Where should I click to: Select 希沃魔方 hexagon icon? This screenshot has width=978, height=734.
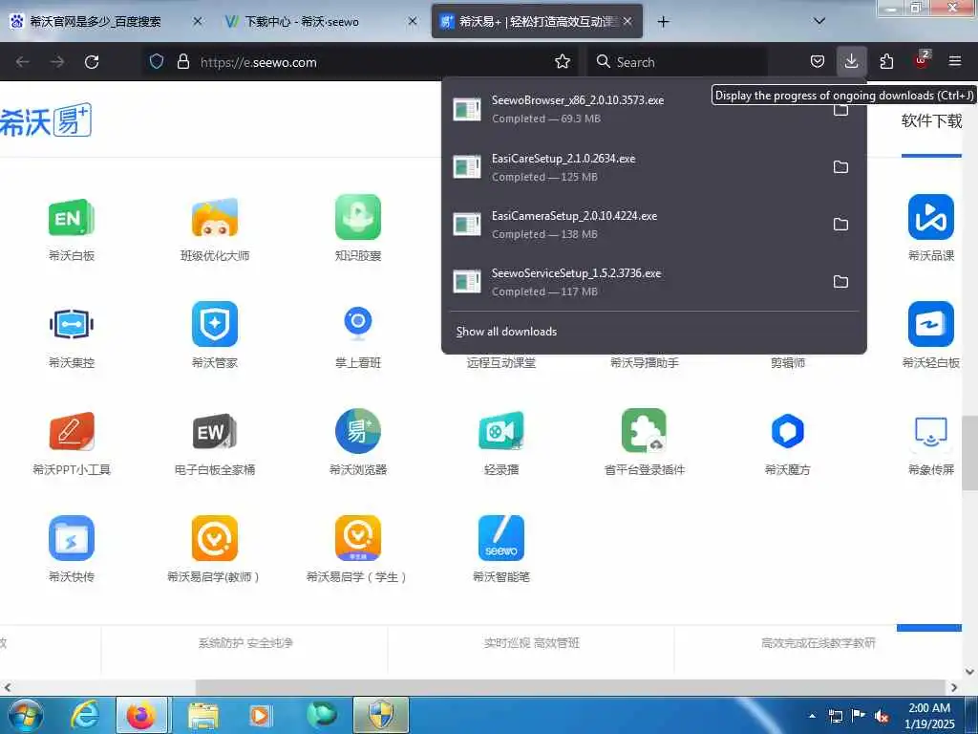[x=788, y=431]
